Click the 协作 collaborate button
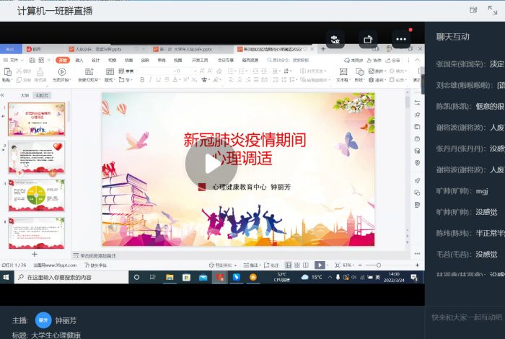Viewport: 505px width, 339px height. (374, 60)
